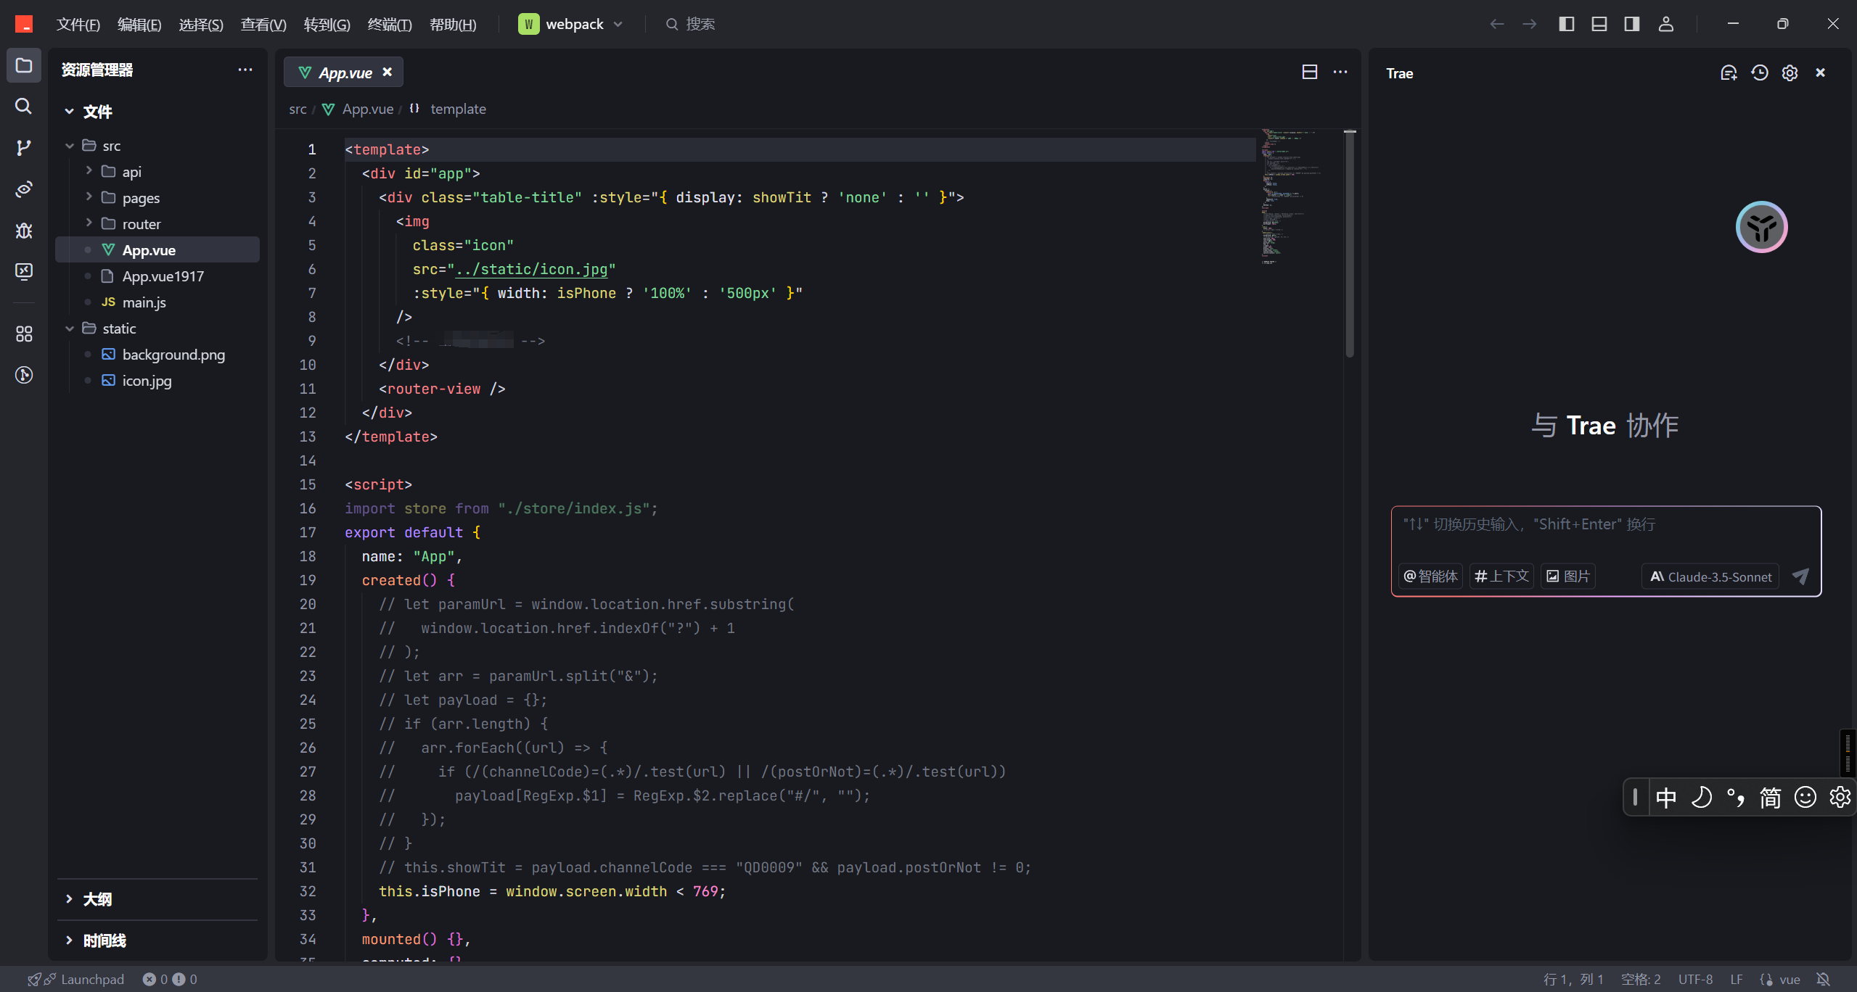The image size is (1857, 992).
Task: Toggle the left primary sidebar visibility
Action: (1566, 24)
